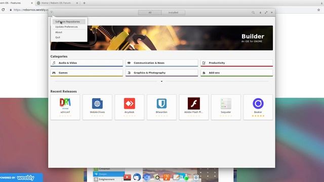The height and width of the screenshot is (182, 324).
Task: Open the Graphics & Photography category
Action: (161, 73)
